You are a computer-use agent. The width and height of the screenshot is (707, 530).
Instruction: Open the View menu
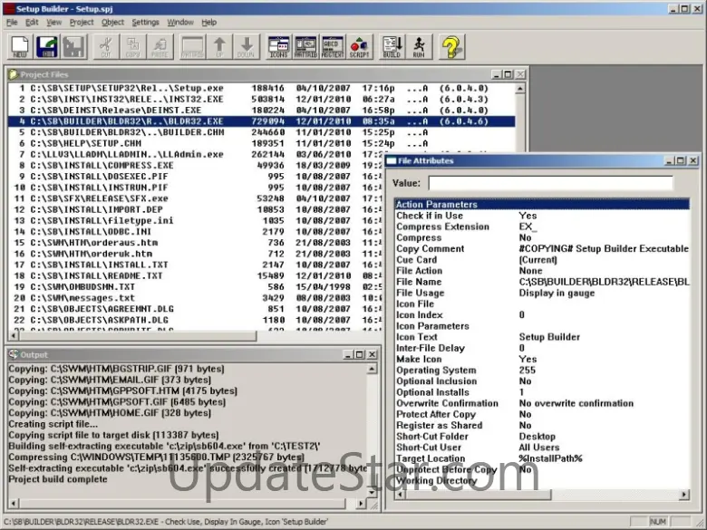click(53, 22)
